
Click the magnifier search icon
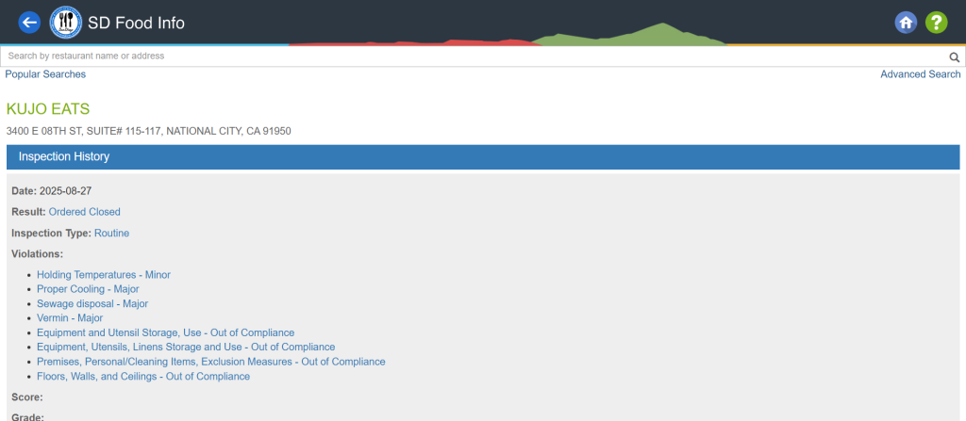pyautogui.click(x=955, y=57)
